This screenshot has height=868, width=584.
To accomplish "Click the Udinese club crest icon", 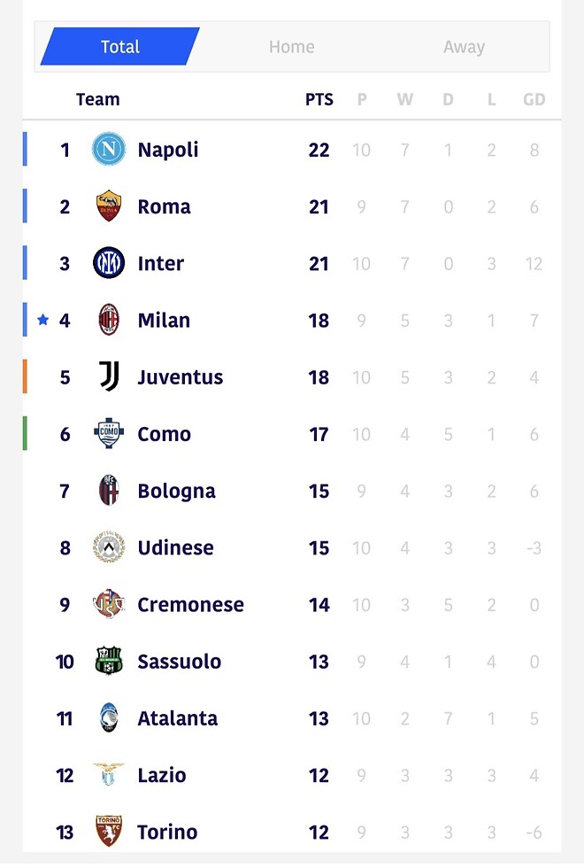I will [109, 547].
